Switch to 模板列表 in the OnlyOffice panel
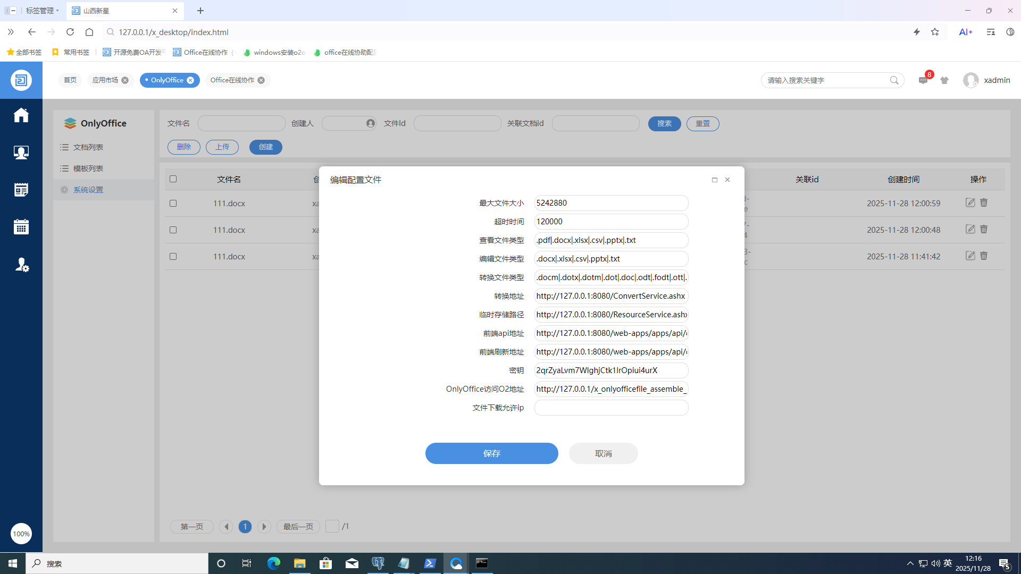Image resolution: width=1021 pixels, height=574 pixels. click(88, 168)
